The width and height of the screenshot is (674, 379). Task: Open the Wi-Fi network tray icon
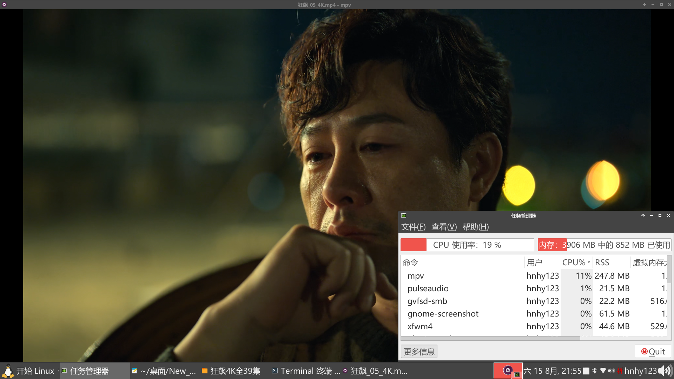point(603,371)
